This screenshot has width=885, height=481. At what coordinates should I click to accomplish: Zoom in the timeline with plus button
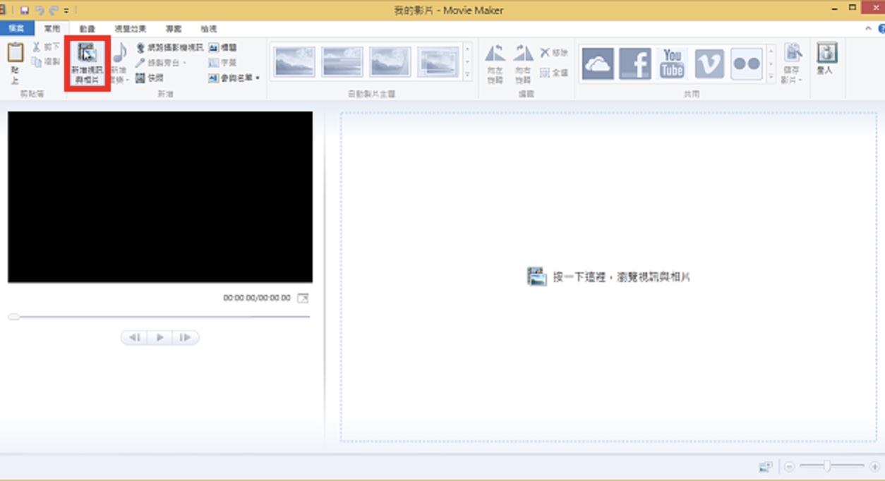[x=875, y=467]
